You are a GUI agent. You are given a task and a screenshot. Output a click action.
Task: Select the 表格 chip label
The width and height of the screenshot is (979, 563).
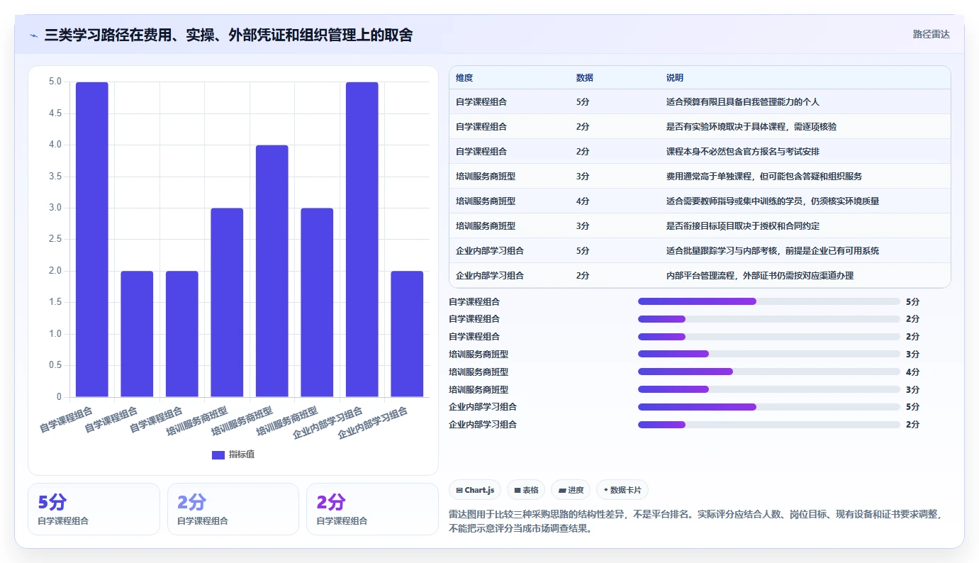(530, 490)
